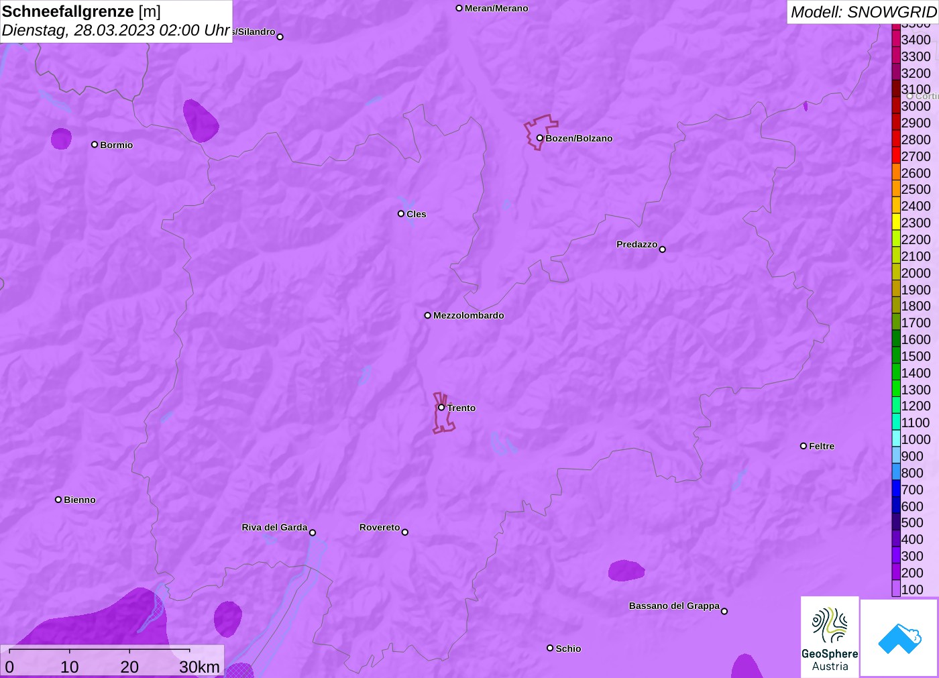This screenshot has height=678, width=939.
Task: Click the dark purple patch near Bormio
Action: point(61,139)
